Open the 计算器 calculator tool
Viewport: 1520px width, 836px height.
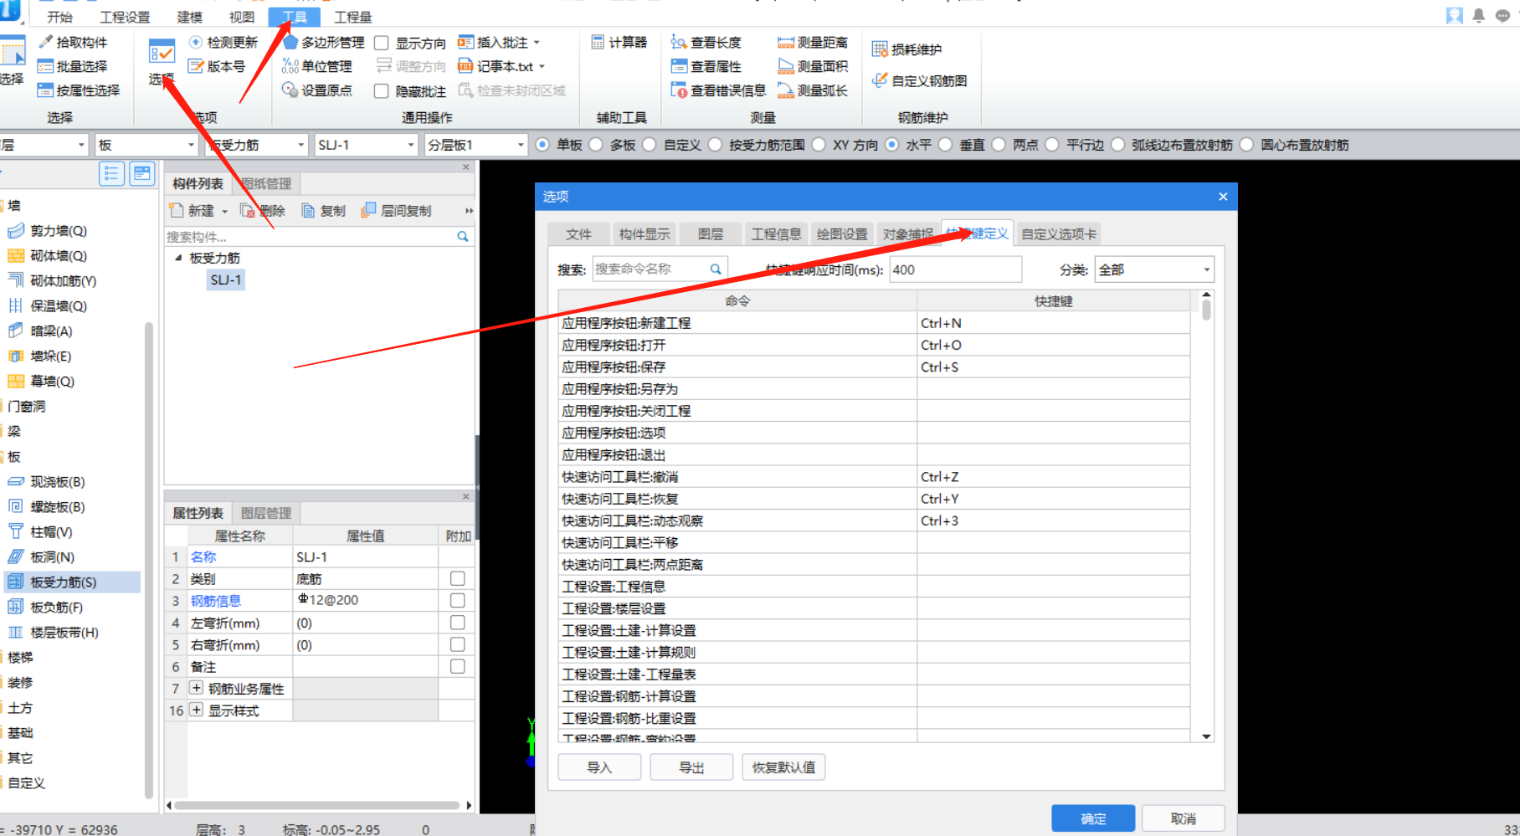[619, 42]
